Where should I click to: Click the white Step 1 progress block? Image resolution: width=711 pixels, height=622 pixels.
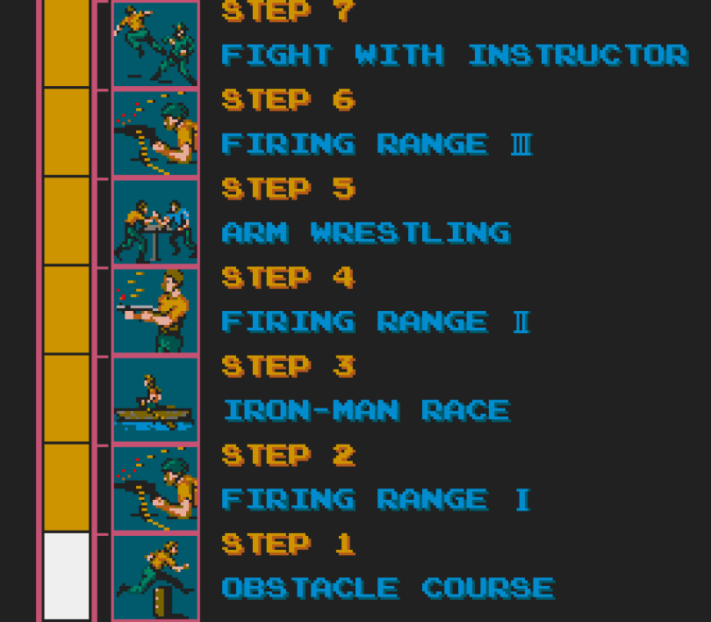pyautogui.click(x=67, y=576)
